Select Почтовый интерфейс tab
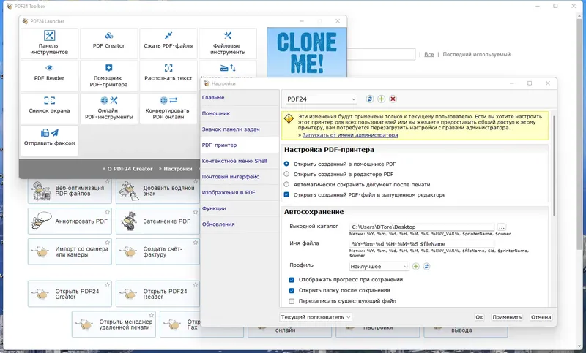This screenshot has width=586, height=353. (240, 177)
